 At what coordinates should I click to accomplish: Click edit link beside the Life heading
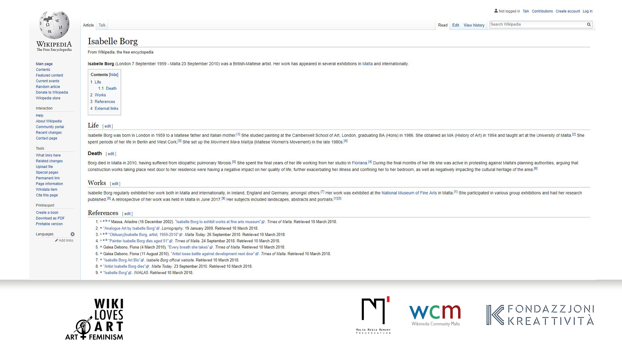(x=108, y=126)
